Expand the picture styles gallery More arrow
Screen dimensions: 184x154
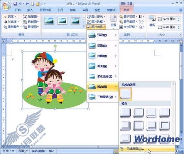pyautogui.click(x=84, y=27)
